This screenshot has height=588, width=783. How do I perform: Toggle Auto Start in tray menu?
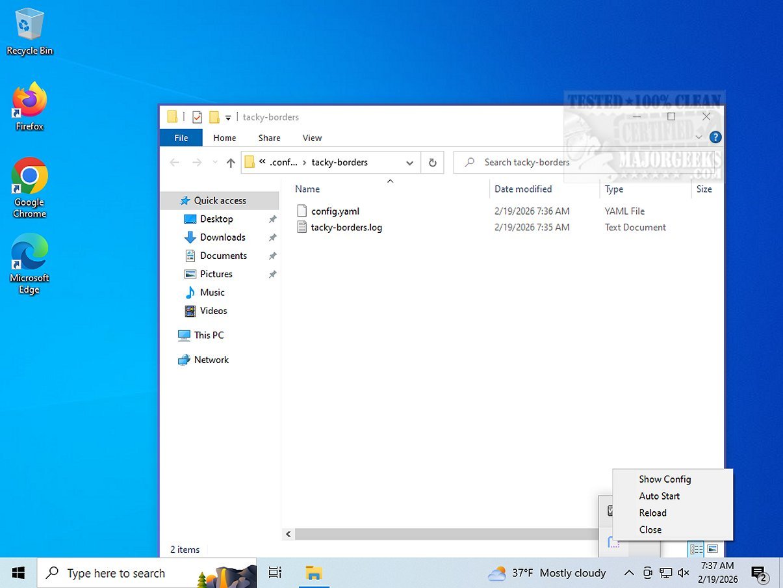pyautogui.click(x=659, y=496)
